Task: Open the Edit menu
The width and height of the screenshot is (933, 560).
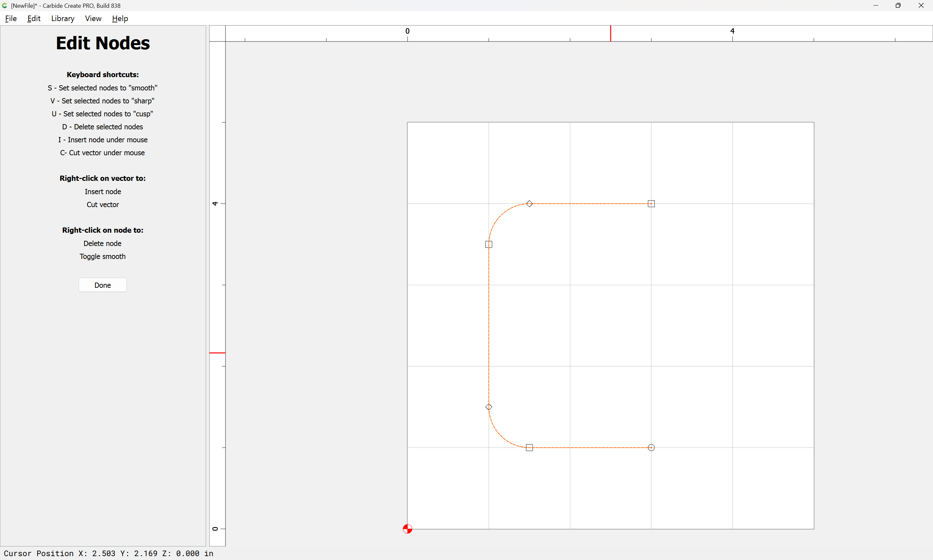Action: [x=34, y=18]
